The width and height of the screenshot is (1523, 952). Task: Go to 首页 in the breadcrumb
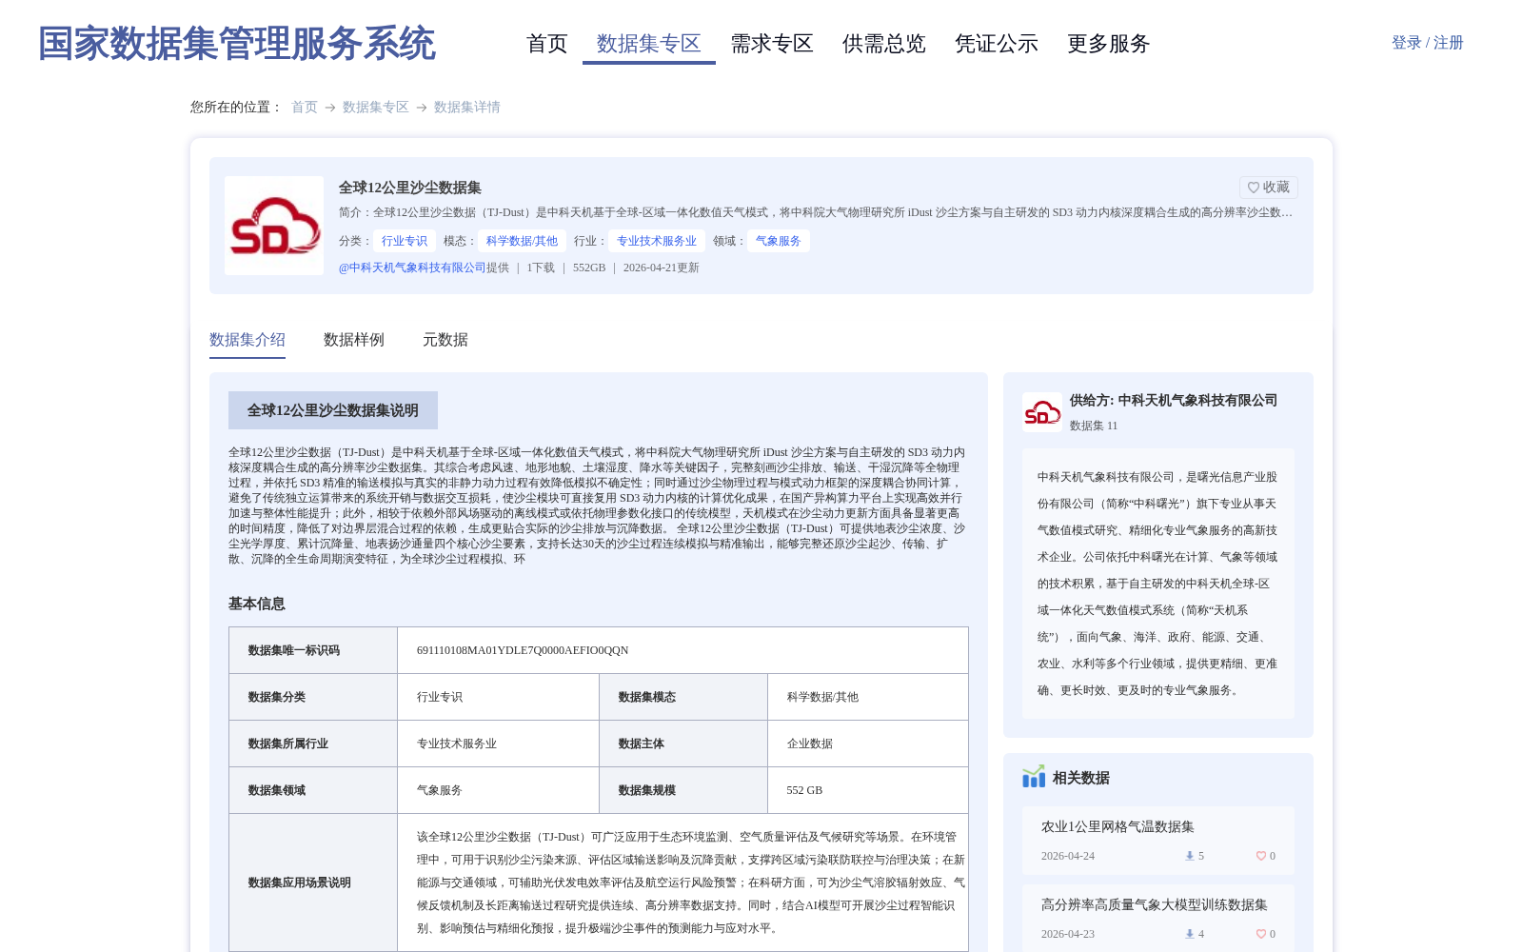coord(305,107)
